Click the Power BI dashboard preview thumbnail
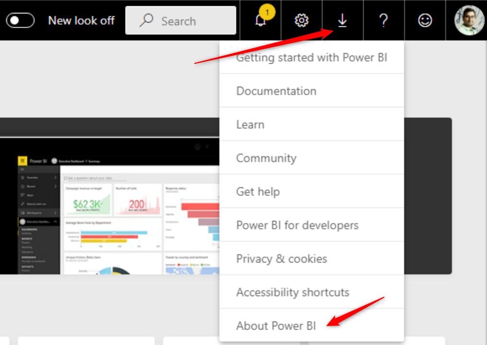The height and width of the screenshot is (345, 487). tap(109, 206)
